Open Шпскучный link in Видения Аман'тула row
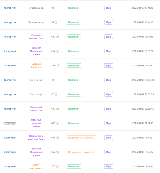The width and height of the screenshot is (160, 173). [10, 66]
